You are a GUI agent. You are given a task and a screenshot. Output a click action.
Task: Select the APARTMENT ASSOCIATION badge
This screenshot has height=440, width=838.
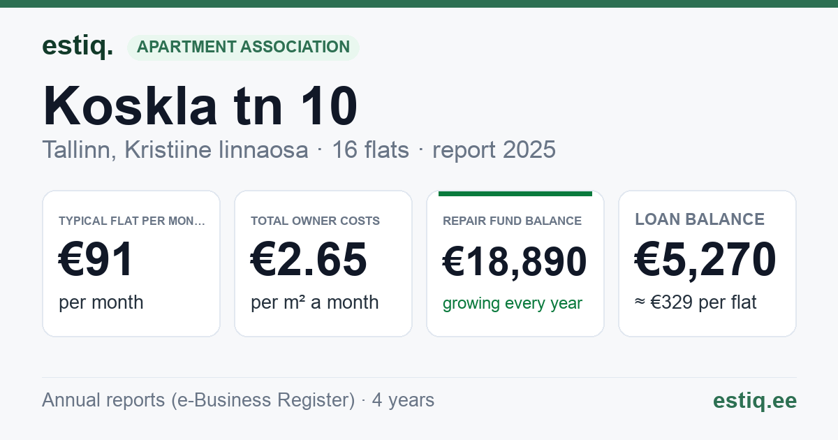(243, 47)
